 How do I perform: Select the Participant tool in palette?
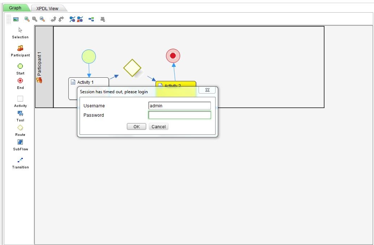tap(20, 48)
